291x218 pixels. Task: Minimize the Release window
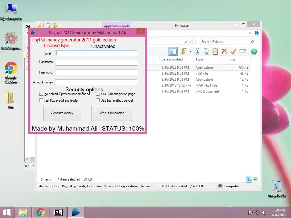click(x=236, y=25)
